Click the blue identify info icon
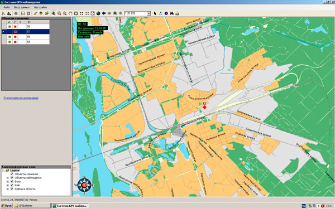Viewport: 335px width, 209px height. (x=166, y=13)
